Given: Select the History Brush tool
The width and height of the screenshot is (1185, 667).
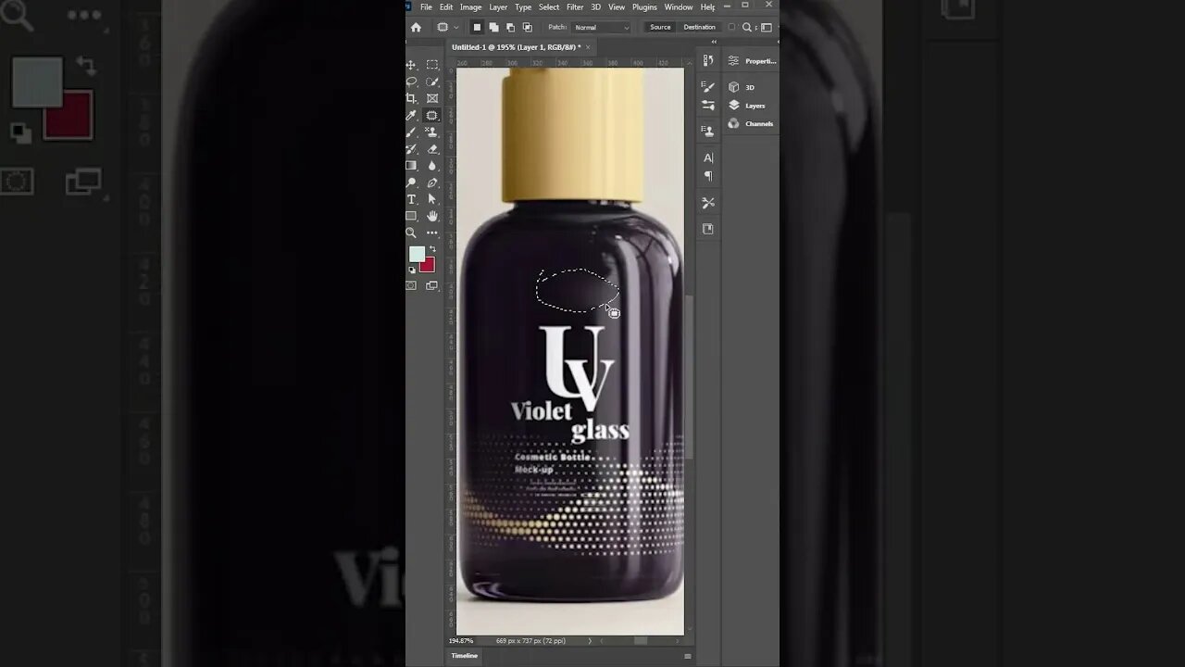Looking at the screenshot, I should (411, 148).
